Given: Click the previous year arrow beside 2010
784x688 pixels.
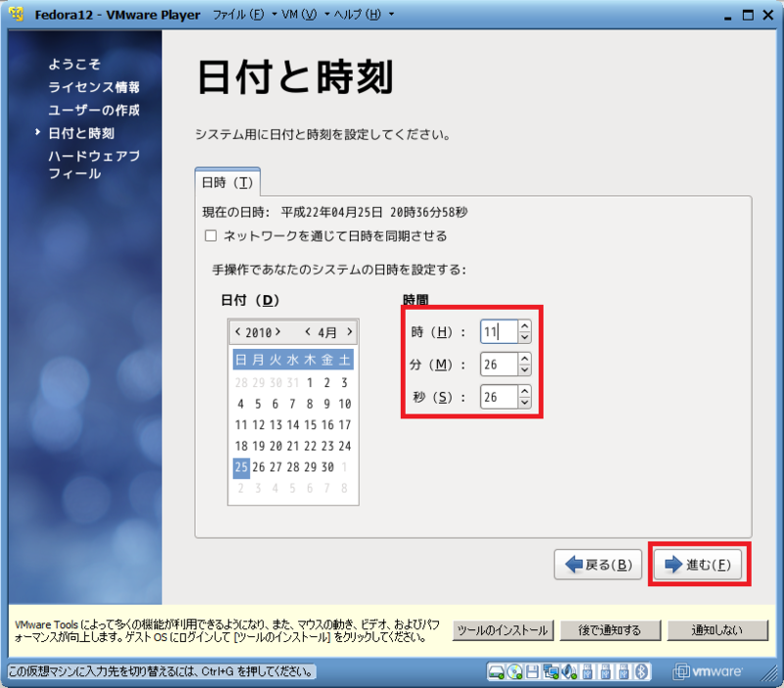Looking at the screenshot, I should tap(237, 332).
